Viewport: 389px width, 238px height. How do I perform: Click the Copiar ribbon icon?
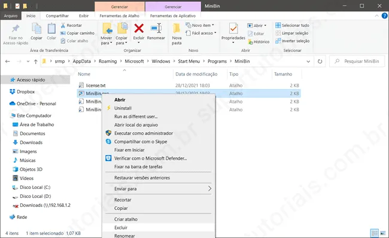click(37, 29)
